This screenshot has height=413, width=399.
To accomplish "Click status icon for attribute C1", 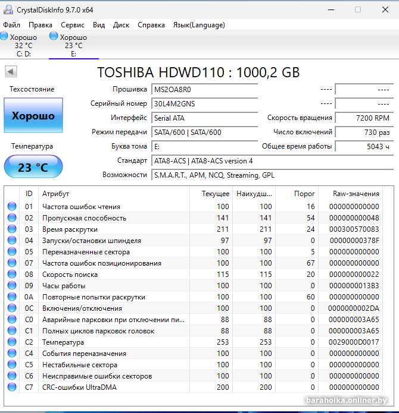I will (x=12, y=330).
